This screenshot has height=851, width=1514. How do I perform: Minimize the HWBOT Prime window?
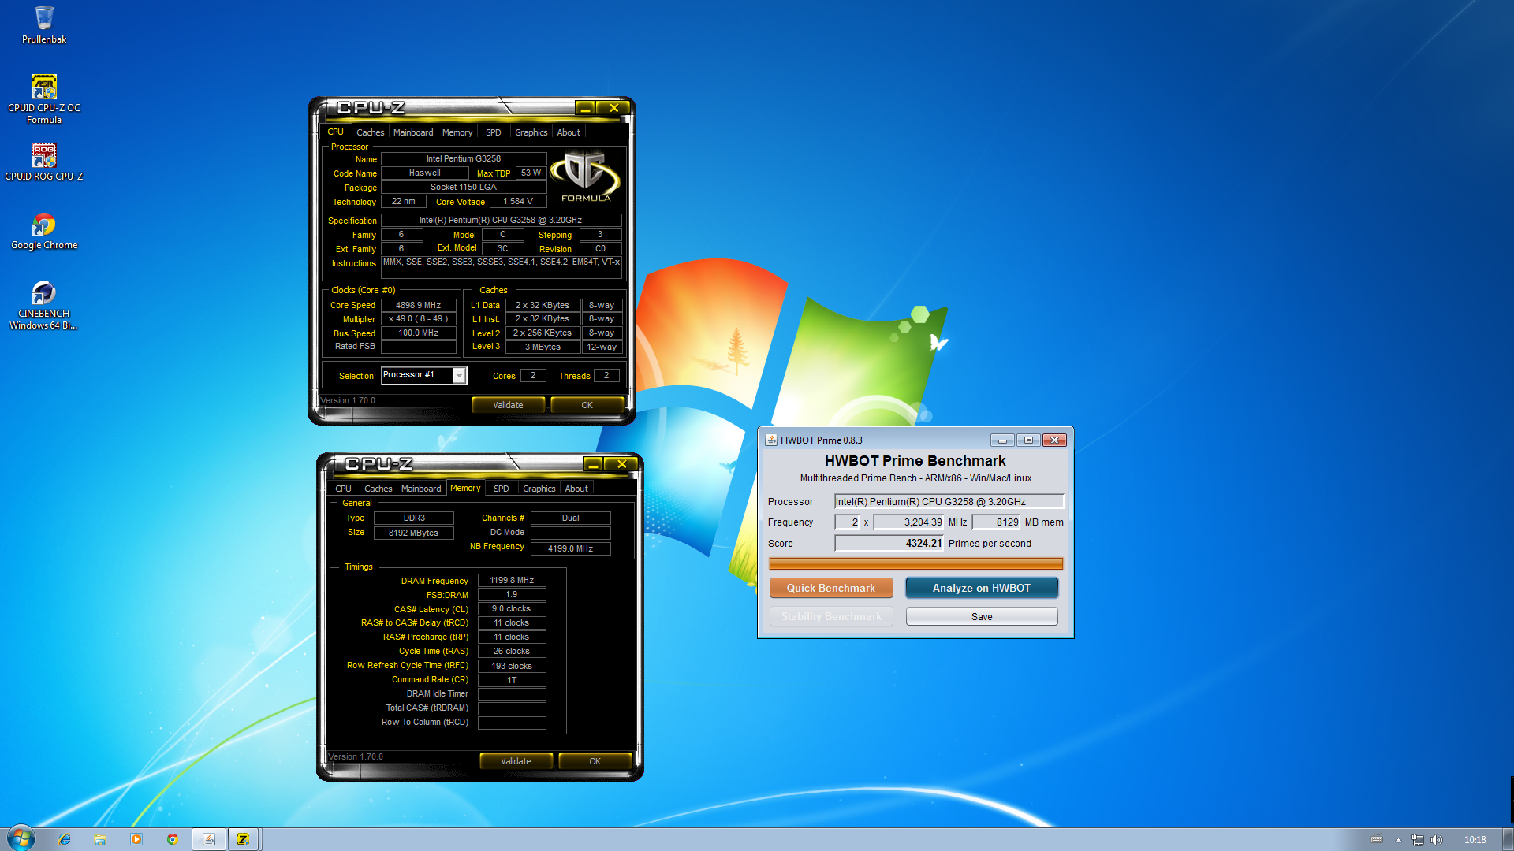tap(1002, 440)
